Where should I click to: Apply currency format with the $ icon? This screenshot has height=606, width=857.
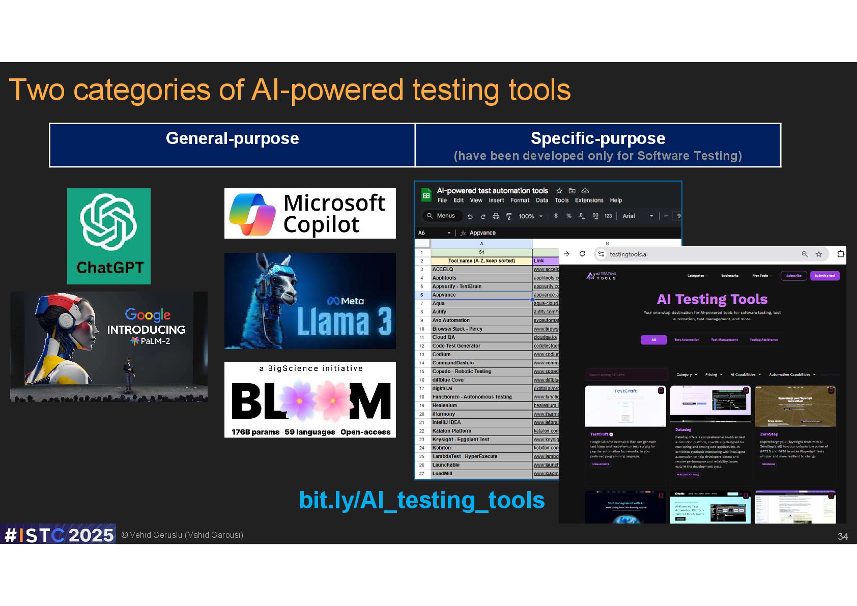pos(556,216)
